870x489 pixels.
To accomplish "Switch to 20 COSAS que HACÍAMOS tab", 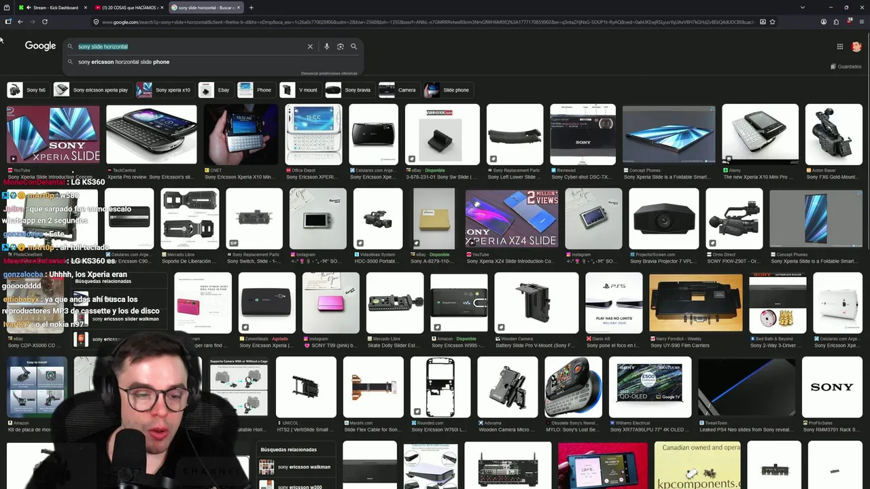I will 129,7.
